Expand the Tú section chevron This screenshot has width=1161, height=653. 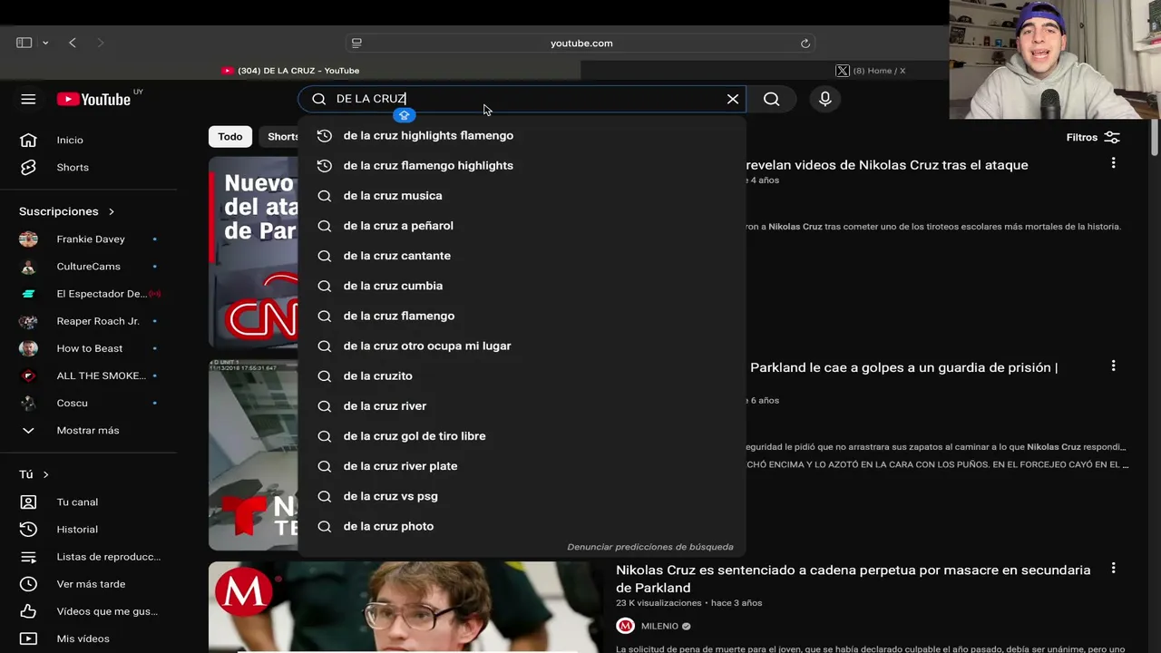click(x=45, y=474)
